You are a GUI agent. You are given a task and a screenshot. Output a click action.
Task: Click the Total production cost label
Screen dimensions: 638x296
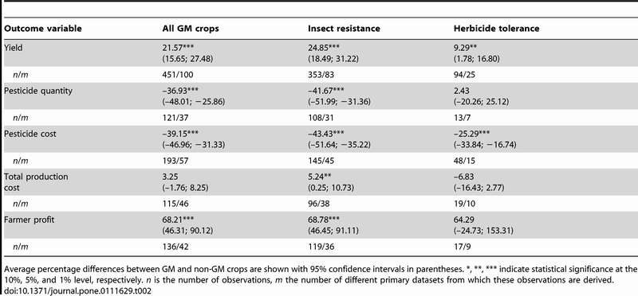pos(36,182)
